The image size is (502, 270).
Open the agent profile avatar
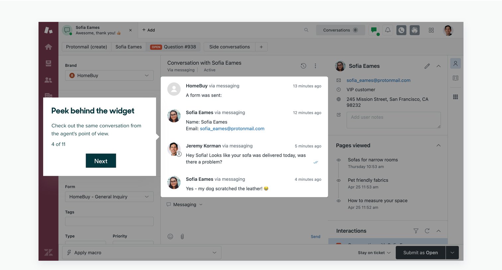448,30
